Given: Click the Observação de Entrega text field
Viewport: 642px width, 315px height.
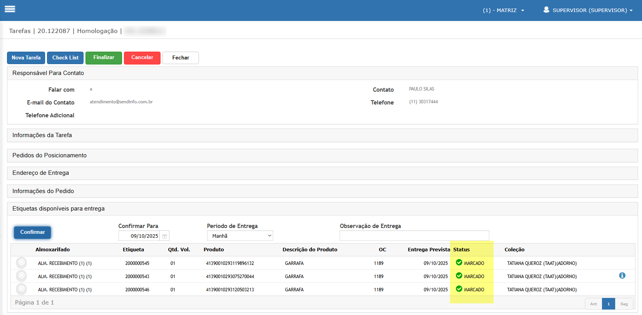Looking at the screenshot, I should point(414,236).
